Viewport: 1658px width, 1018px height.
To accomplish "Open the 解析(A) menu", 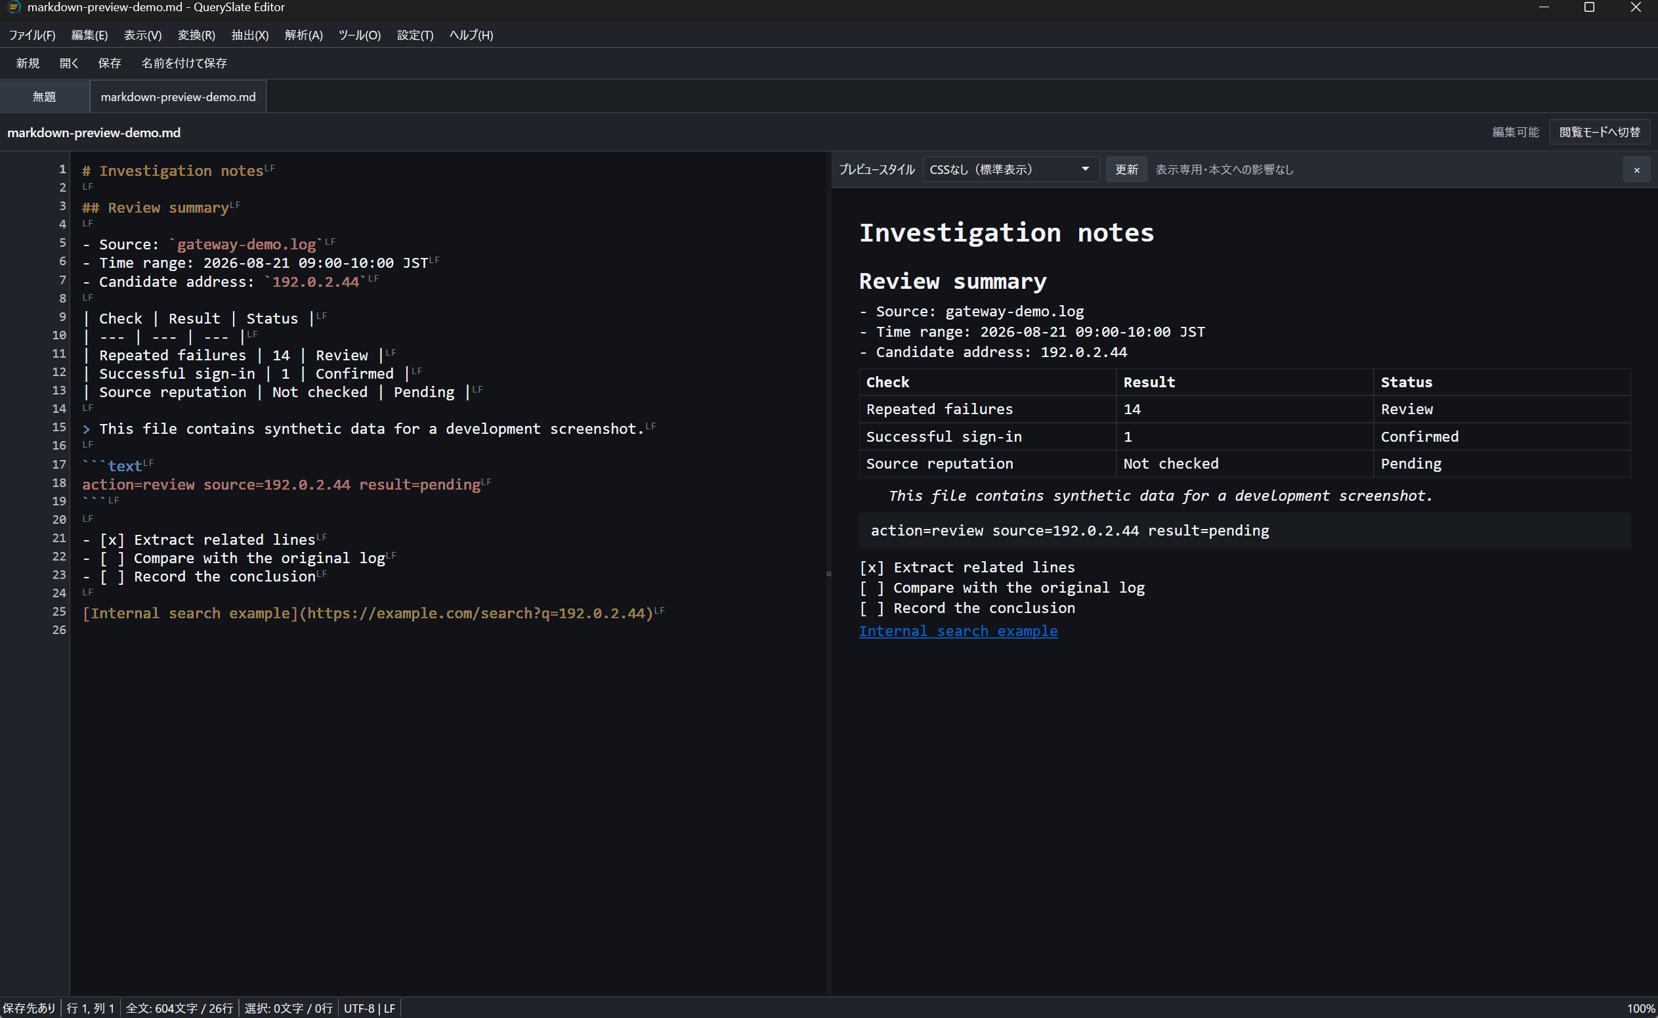I will 304,35.
